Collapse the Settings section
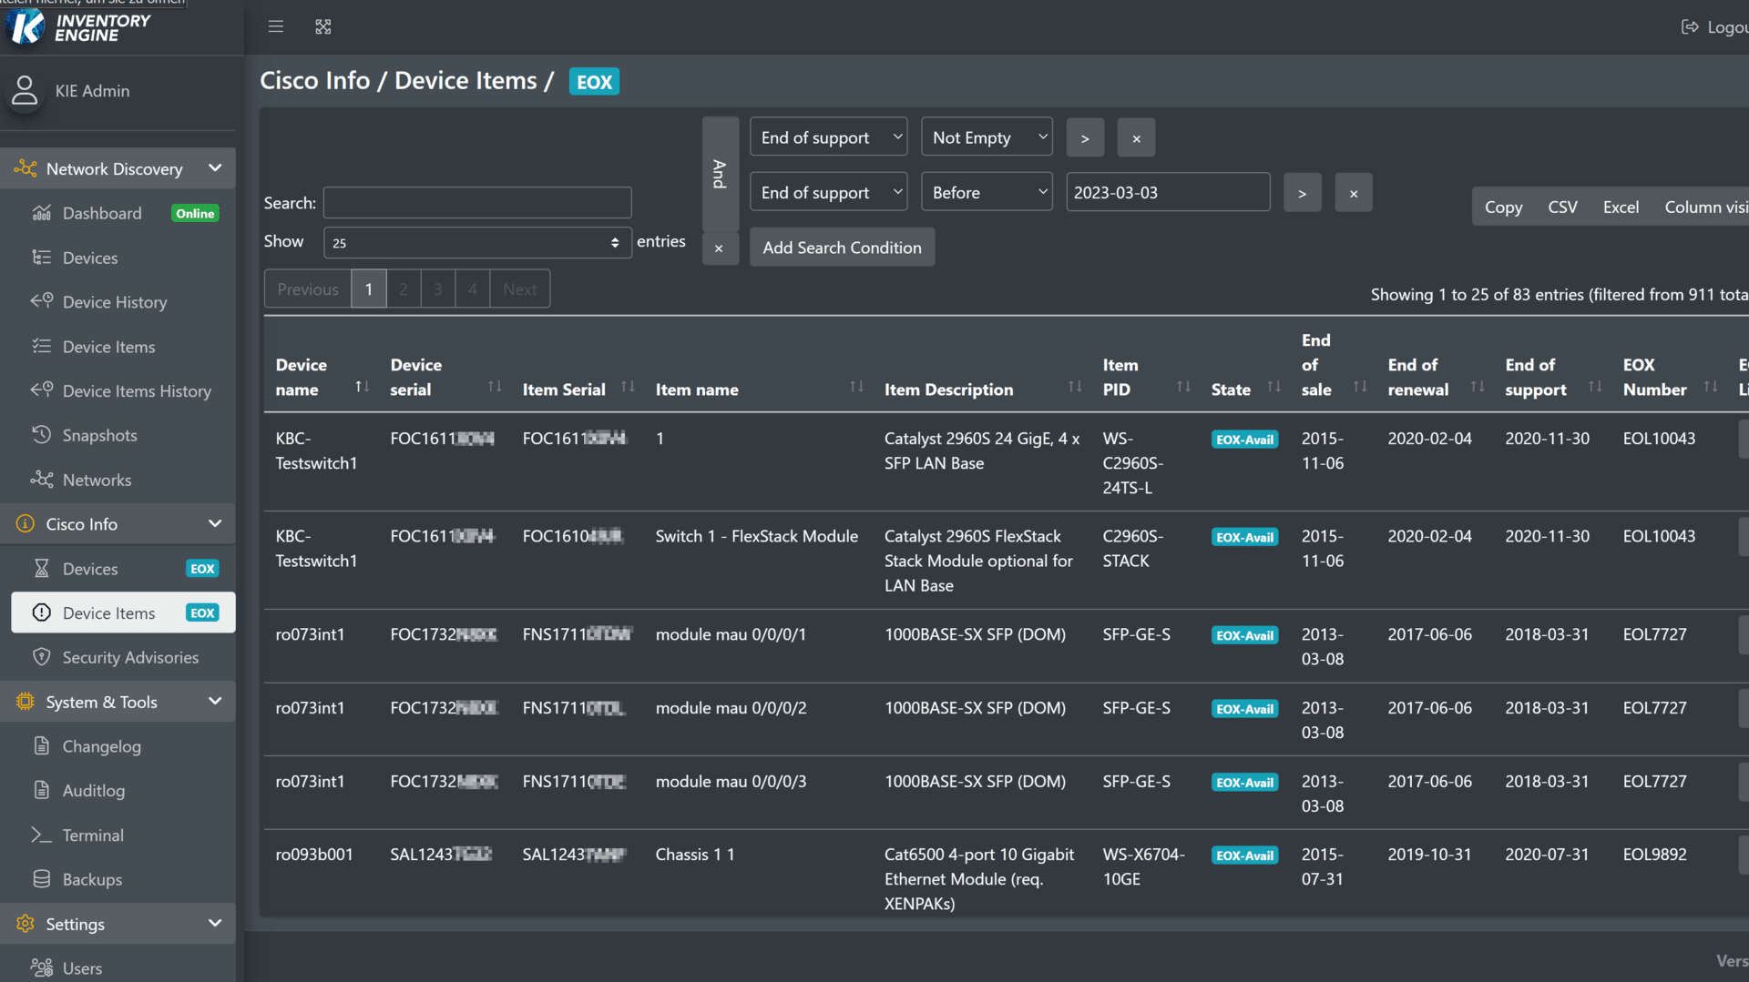This screenshot has width=1749, height=982. (x=215, y=923)
